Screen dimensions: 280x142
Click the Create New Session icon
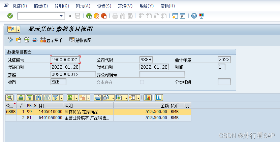tap(175, 16)
